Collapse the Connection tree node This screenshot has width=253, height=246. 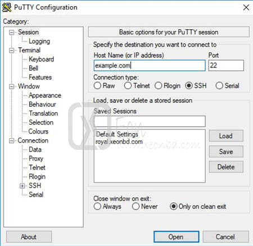[11, 140]
